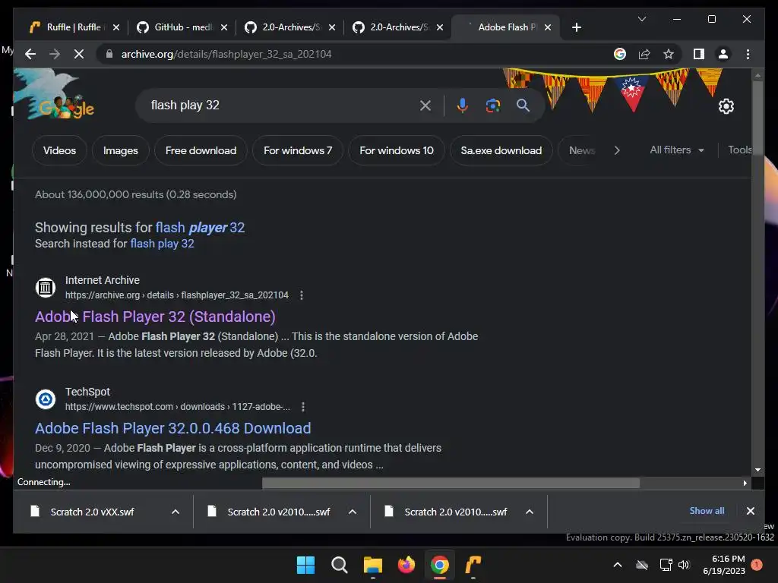Open taskbar Search
Image resolution: width=778 pixels, height=583 pixels.
[340, 565]
